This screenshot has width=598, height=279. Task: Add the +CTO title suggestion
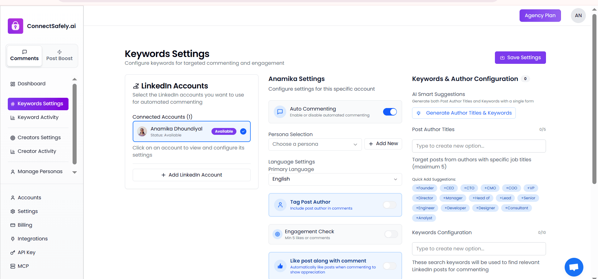(x=469, y=188)
